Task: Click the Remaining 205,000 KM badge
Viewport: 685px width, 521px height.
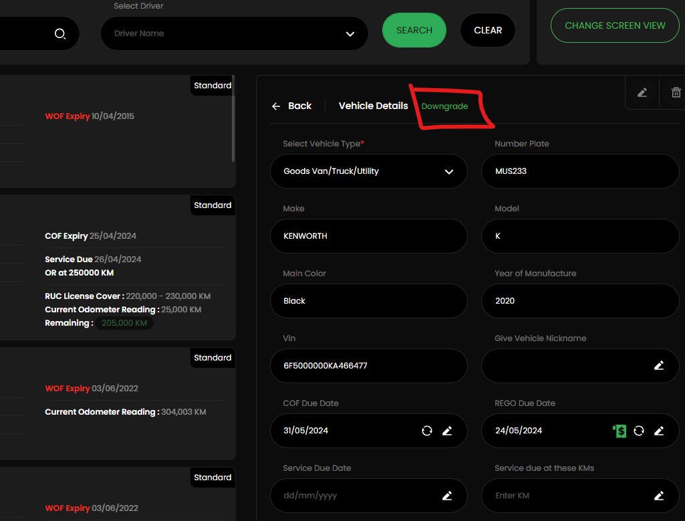Action: pos(124,323)
